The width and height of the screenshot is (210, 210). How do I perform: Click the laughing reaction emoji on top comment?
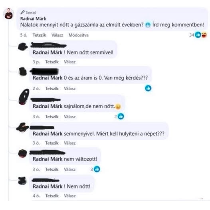pyautogui.click(x=204, y=35)
